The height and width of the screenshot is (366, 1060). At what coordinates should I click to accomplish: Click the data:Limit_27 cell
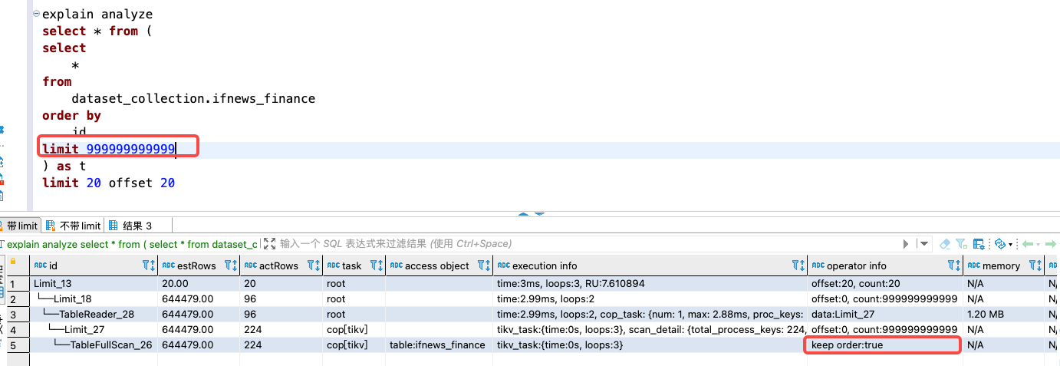click(x=885, y=314)
